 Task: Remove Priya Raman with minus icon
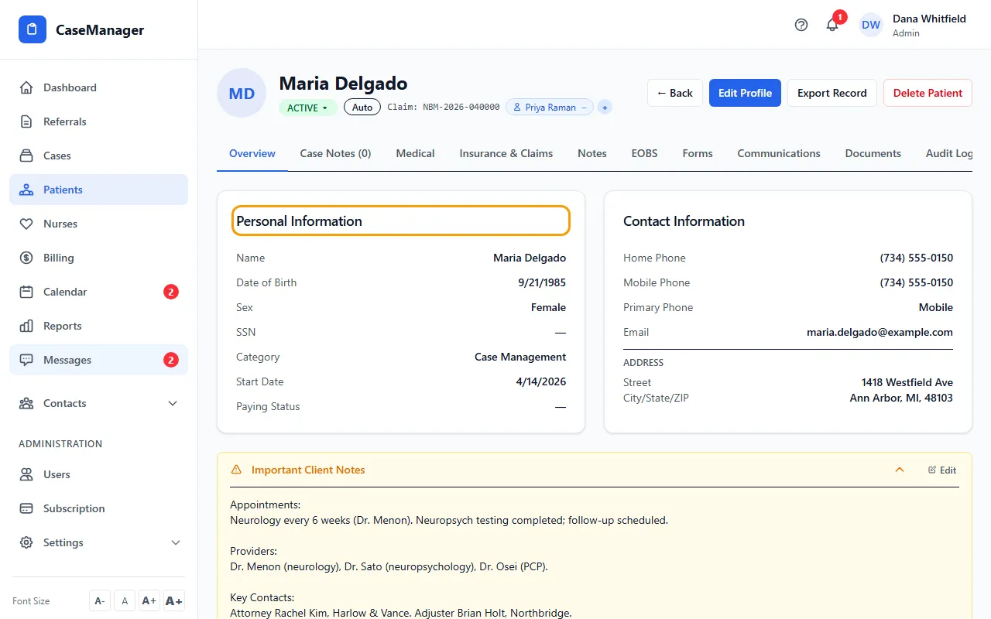585,108
